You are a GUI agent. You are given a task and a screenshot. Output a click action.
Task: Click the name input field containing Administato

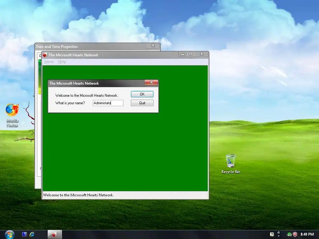tap(108, 103)
